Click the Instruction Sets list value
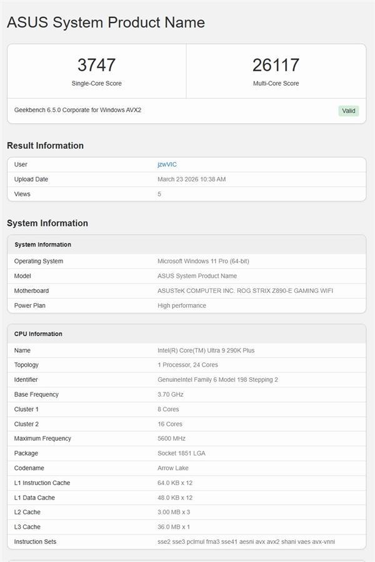The height and width of the screenshot is (562, 375). click(x=246, y=542)
